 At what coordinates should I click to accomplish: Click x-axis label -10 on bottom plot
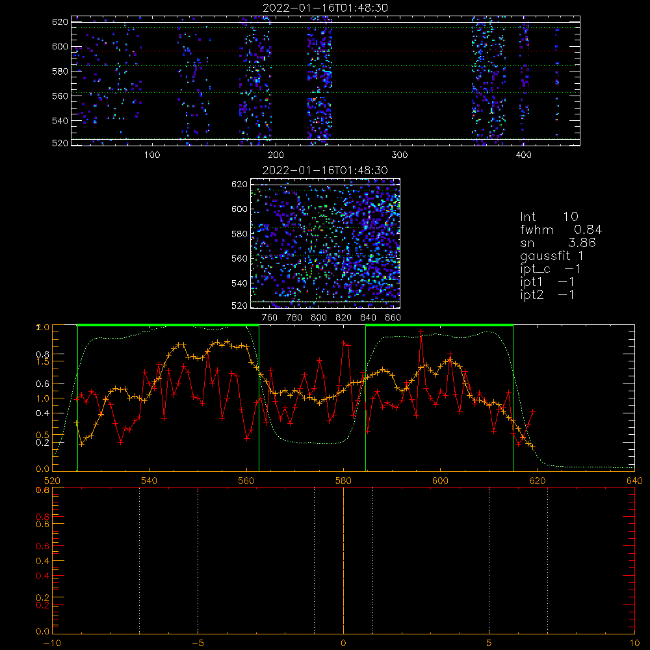(52, 643)
